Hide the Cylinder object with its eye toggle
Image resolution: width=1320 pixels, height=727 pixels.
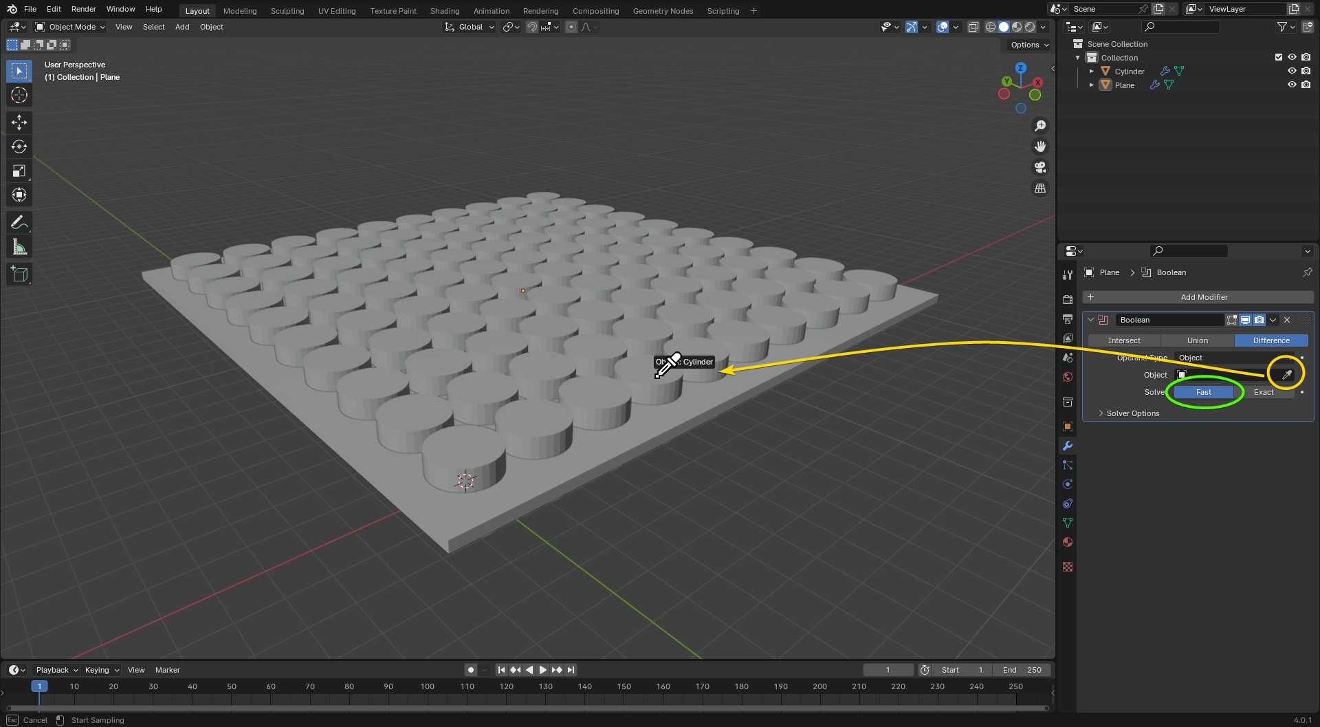(x=1292, y=71)
